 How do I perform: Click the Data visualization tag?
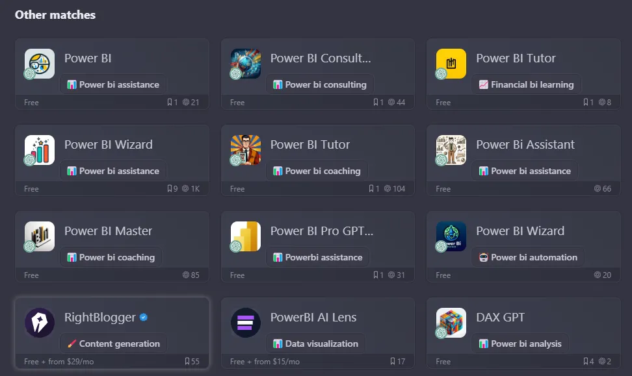(315, 344)
